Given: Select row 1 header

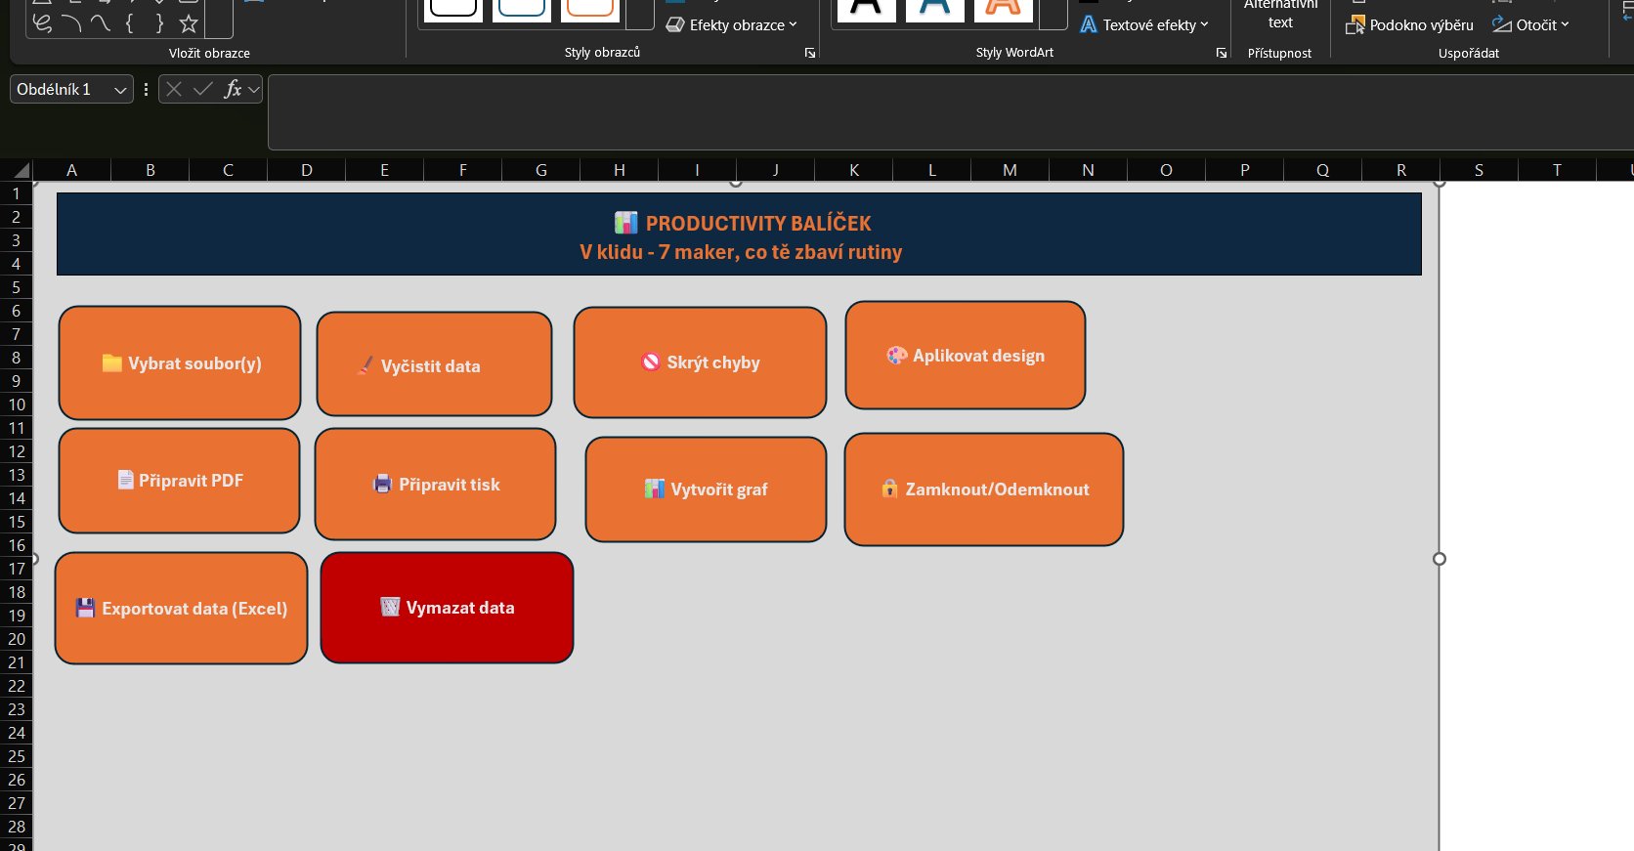Looking at the screenshot, I should pos(16,193).
